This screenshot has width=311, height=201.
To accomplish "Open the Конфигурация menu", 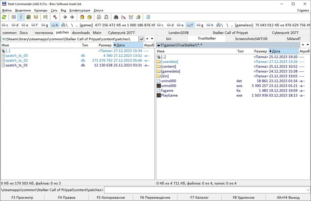I will pos(80,10).
